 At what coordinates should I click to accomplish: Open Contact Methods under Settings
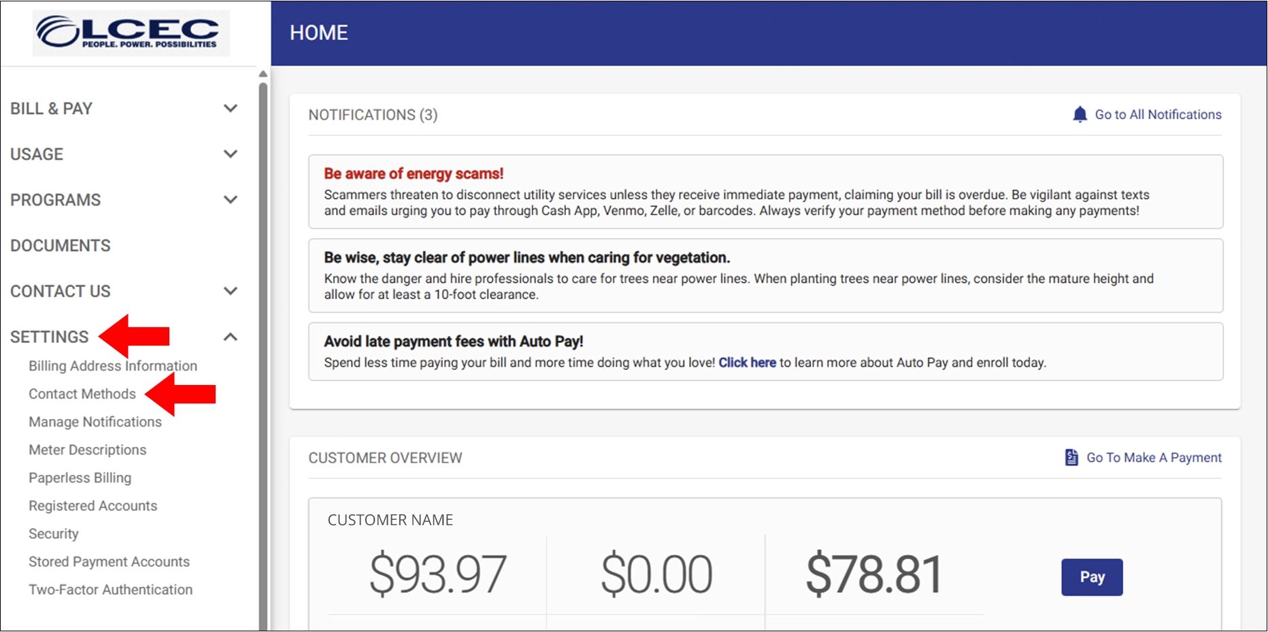coord(82,394)
